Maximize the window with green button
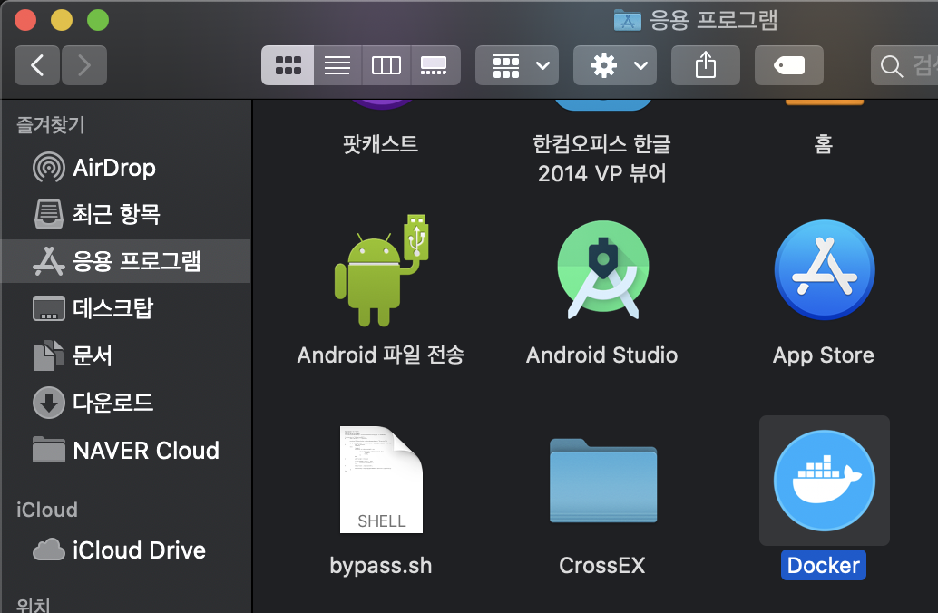The width and height of the screenshot is (938, 613). coord(98,20)
